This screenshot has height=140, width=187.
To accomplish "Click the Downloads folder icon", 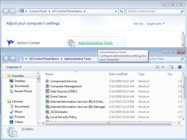I will (11, 86).
